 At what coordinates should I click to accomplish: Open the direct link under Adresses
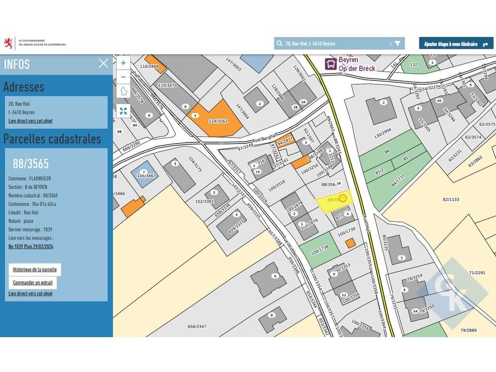[30, 121]
